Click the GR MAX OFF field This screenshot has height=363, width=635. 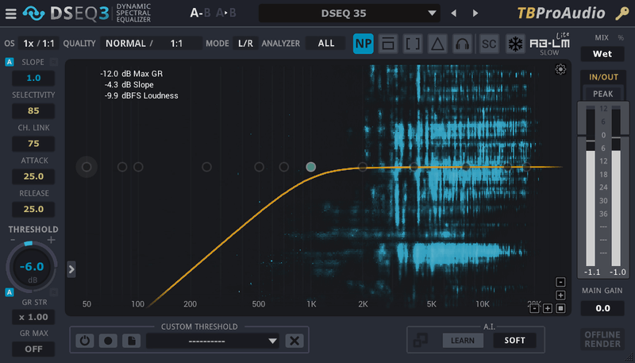33,349
